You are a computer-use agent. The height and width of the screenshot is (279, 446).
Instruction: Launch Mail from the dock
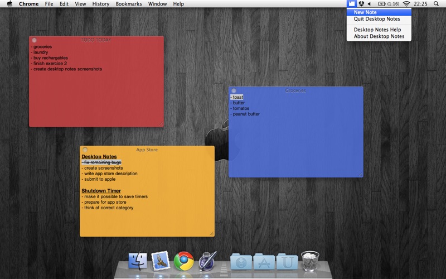[x=161, y=261]
